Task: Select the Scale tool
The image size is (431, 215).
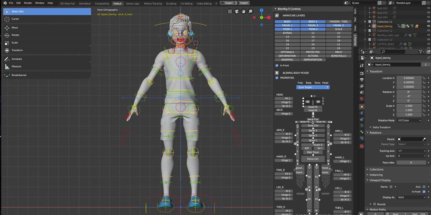Action: click(15, 43)
